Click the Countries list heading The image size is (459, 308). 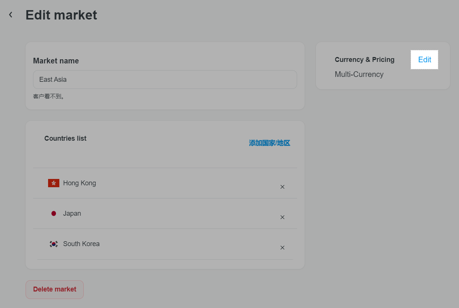click(x=65, y=138)
